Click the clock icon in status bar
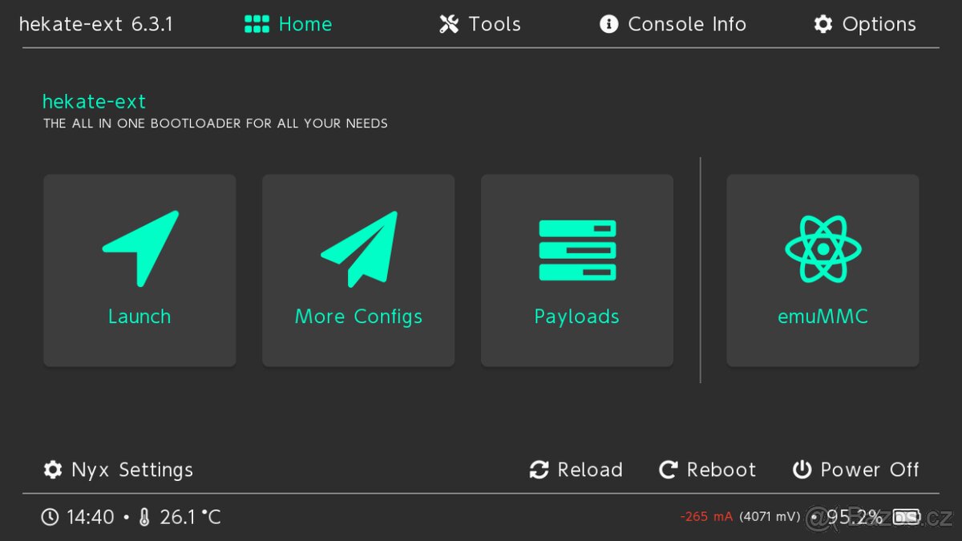The height and width of the screenshot is (541, 962). point(50,517)
